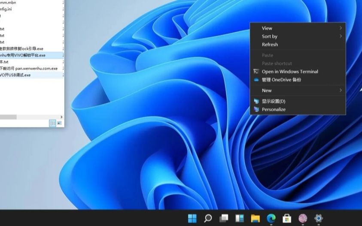
Task: Open Settings gear on the taskbar
Action: point(318,218)
